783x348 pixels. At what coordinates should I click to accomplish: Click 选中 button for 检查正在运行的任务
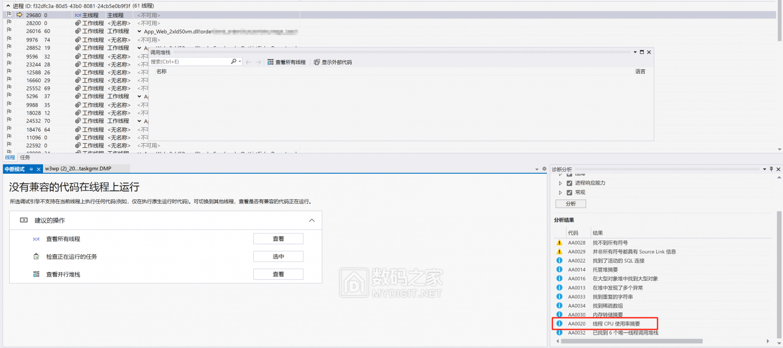point(278,257)
